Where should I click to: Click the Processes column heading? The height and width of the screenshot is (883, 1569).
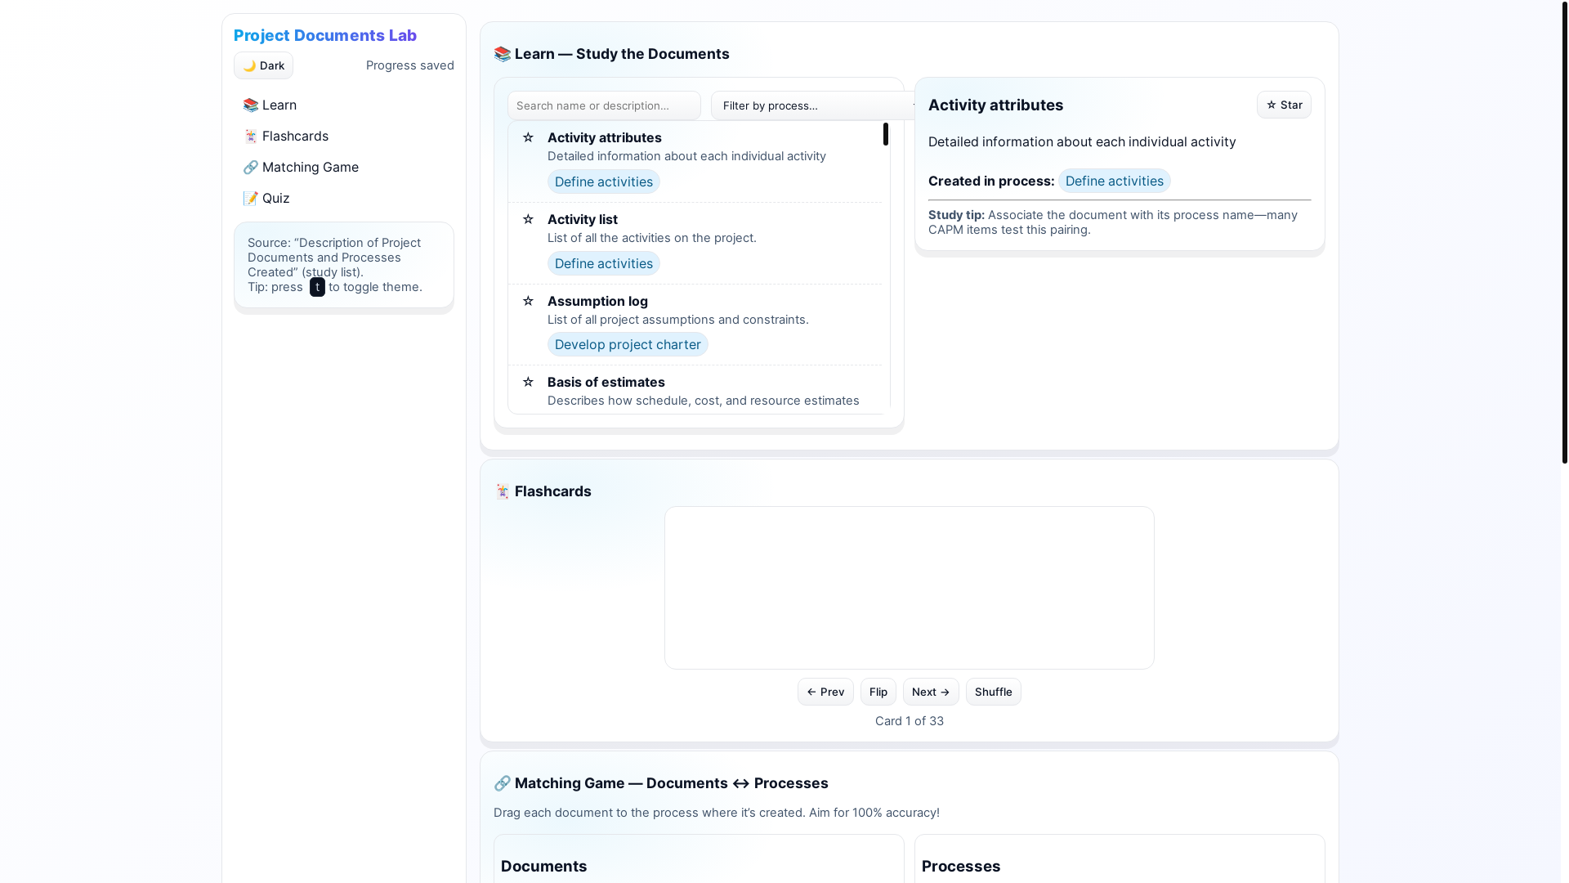coord(961,866)
